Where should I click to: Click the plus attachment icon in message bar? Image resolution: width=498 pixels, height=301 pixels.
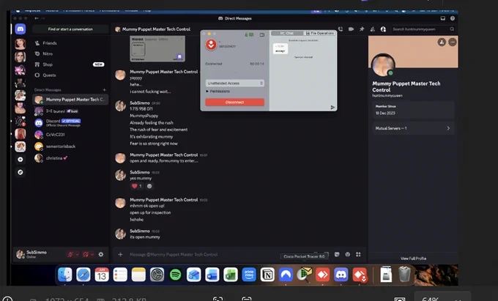coord(120,254)
